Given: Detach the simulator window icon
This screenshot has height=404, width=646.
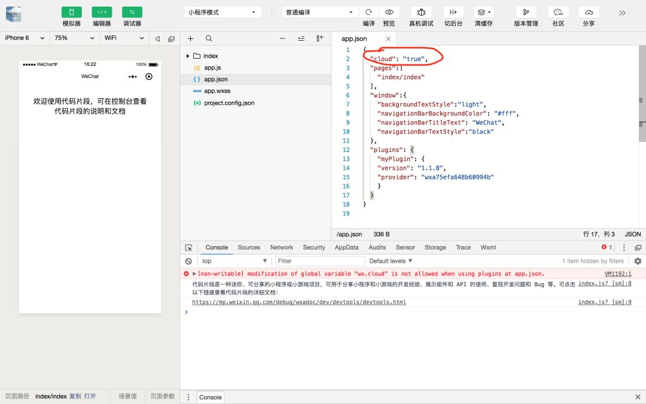Looking at the screenshot, I should click(x=172, y=39).
